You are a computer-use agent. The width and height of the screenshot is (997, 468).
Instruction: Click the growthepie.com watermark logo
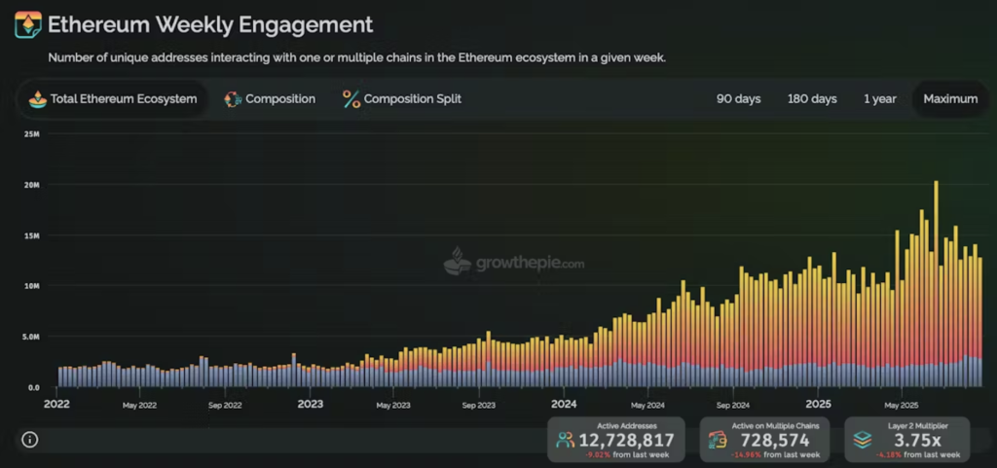point(458,262)
